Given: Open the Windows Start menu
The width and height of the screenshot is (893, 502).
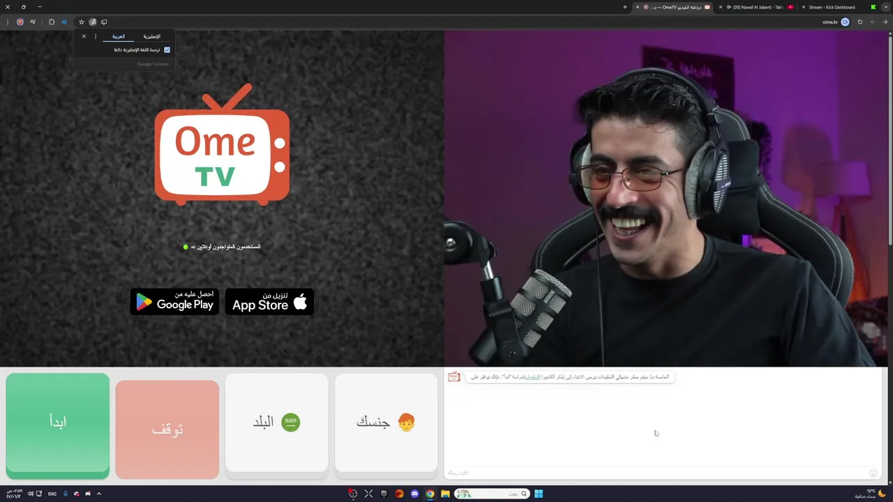Looking at the screenshot, I should (x=539, y=494).
